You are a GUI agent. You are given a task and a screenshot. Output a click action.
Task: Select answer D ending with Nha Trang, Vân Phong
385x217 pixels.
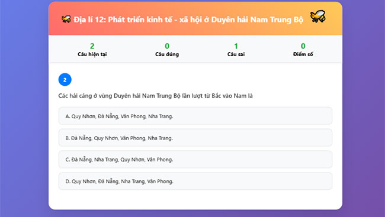pos(195,181)
